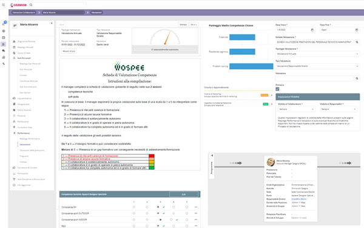
Task: Click the first toolbar button above the gauge
Action: (183, 24)
